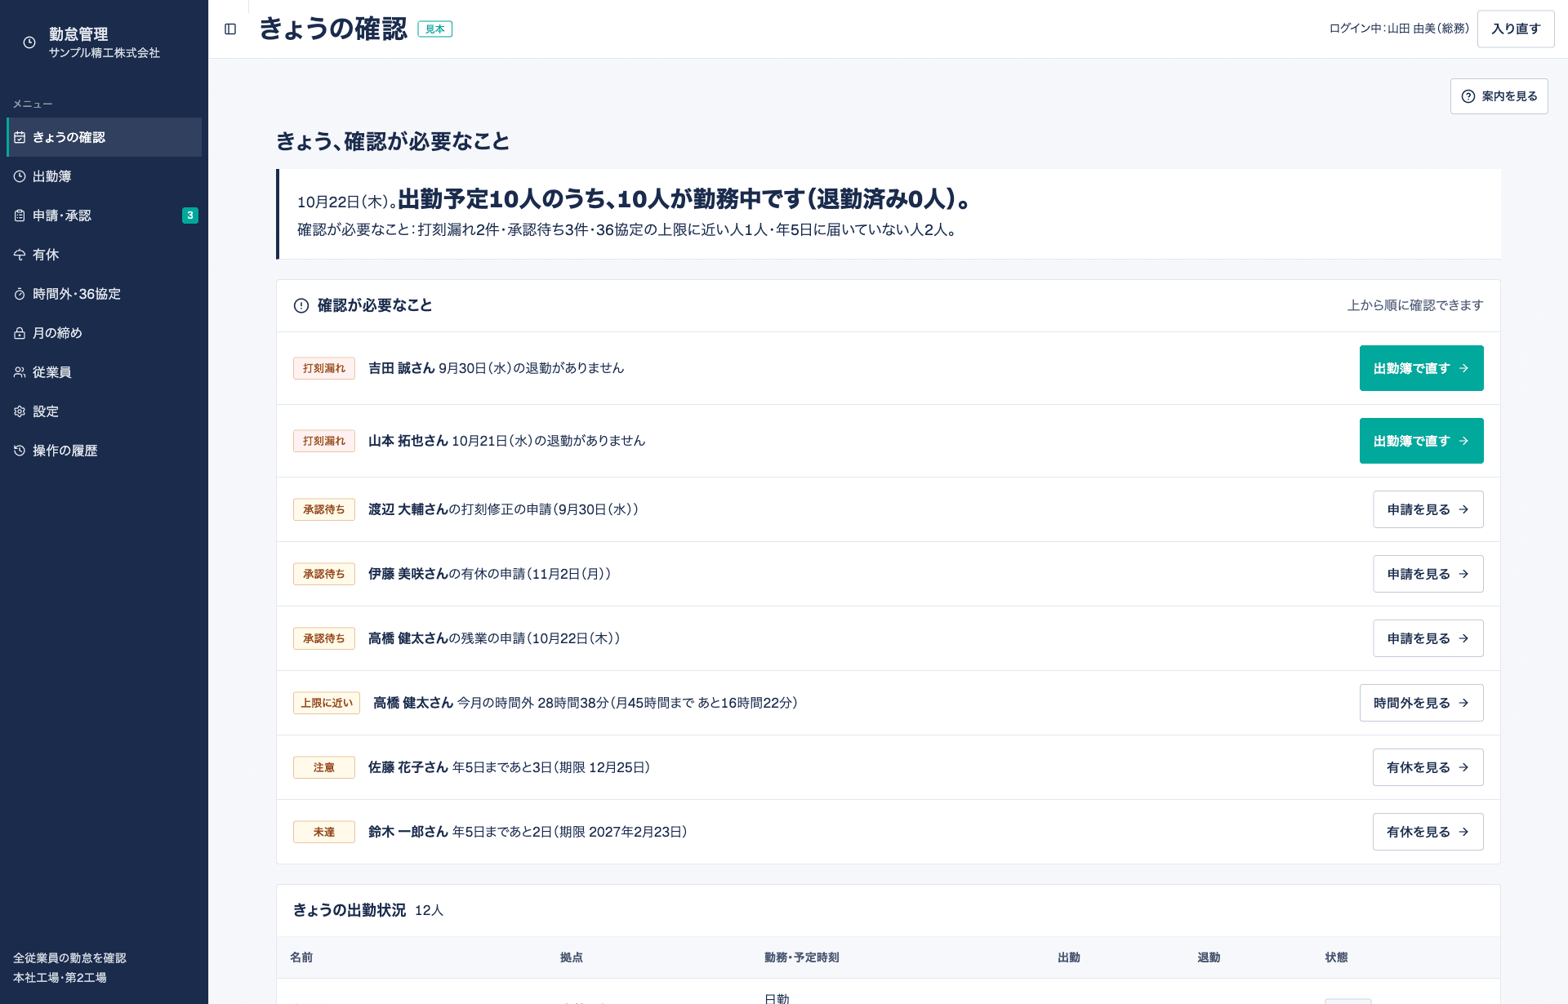Click 吉田 誠さん 9月30日 退勤 message
Viewport: 1568px width, 1004px height.
pos(496,368)
